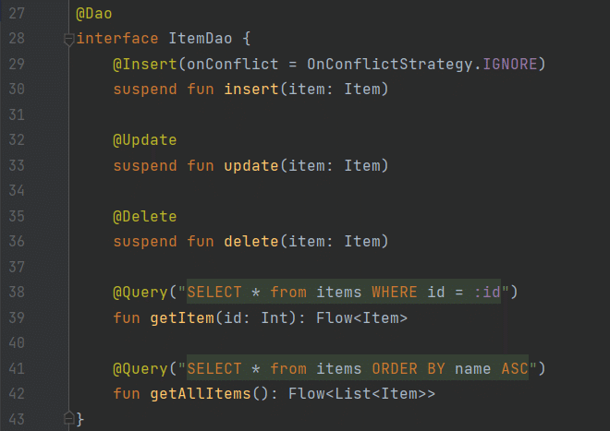Image resolution: width=610 pixels, height=431 pixels.
Task: Click the Int type on line 39
Action: coord(274,317)
